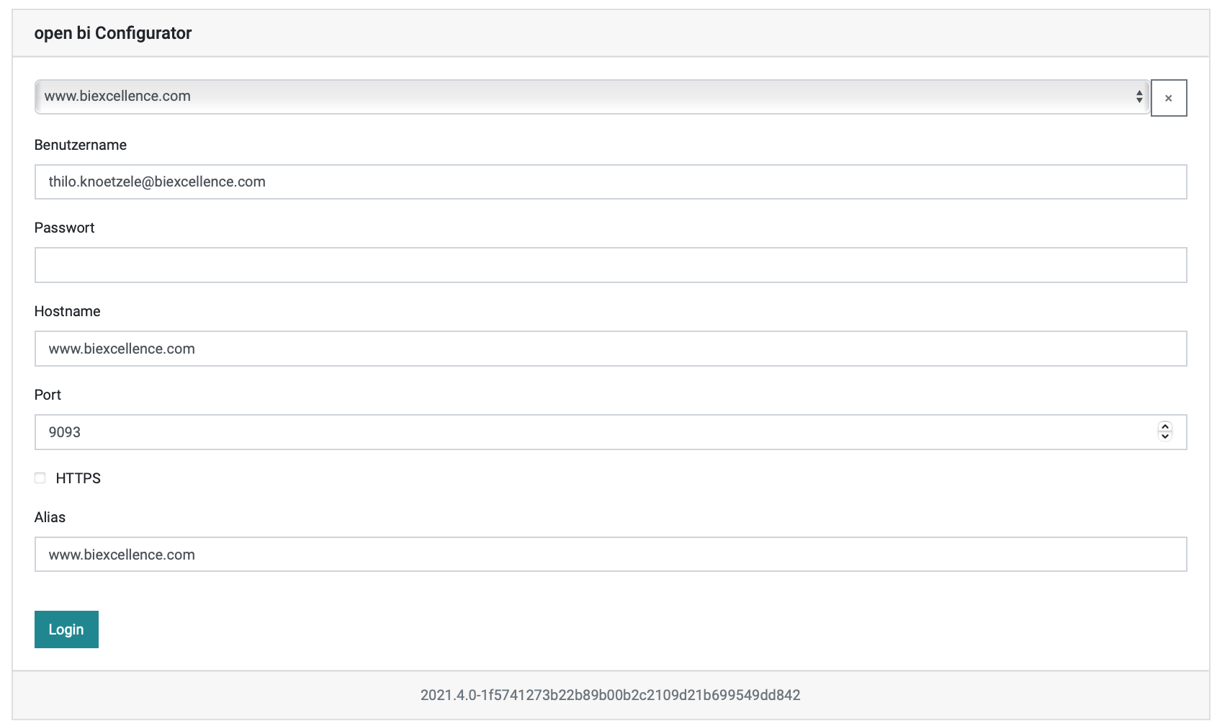This screenshot has width=1217, height=726.
Task: Click the Hostname input field
Action: coord(611,349)
